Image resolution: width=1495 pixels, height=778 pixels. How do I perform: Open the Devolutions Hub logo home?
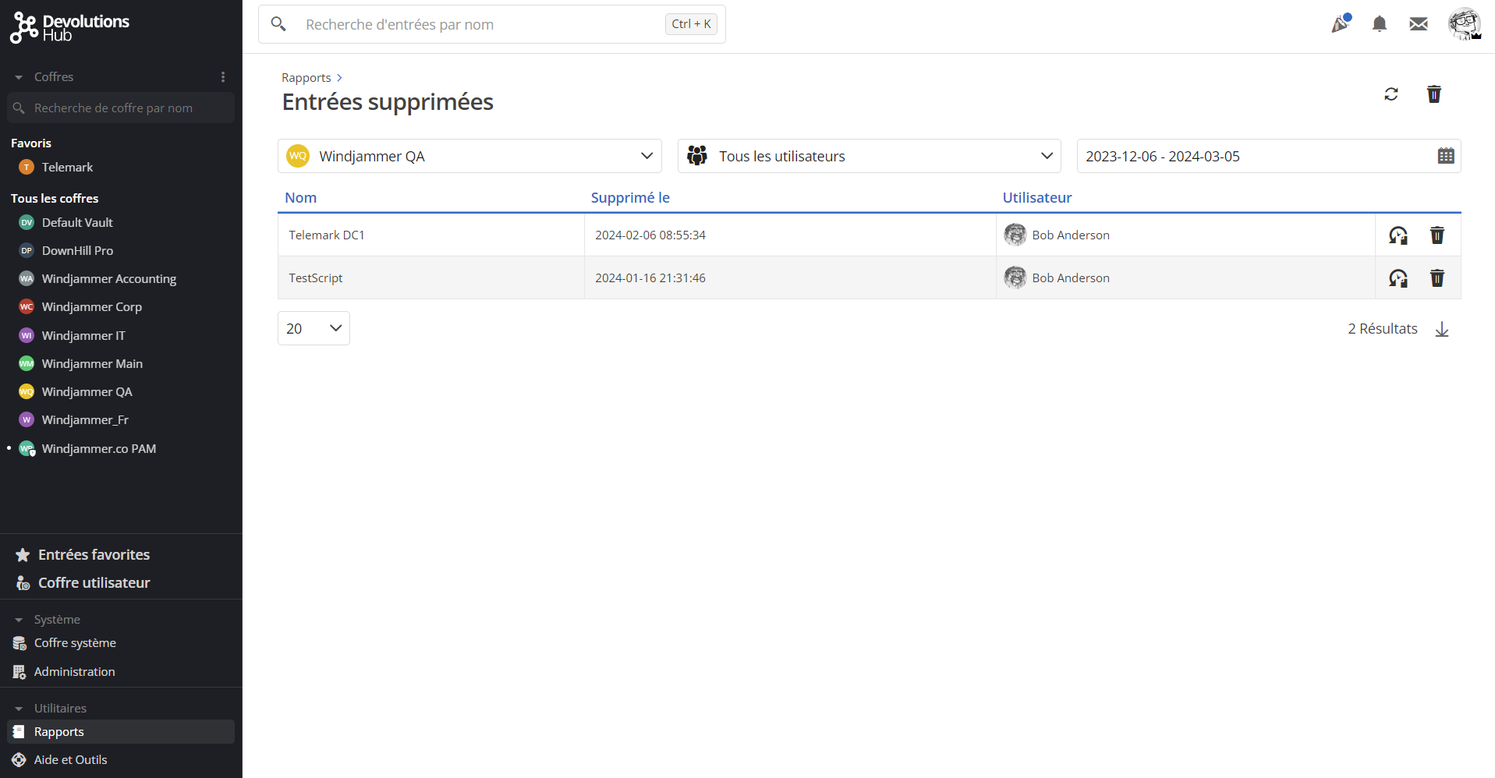69,28
